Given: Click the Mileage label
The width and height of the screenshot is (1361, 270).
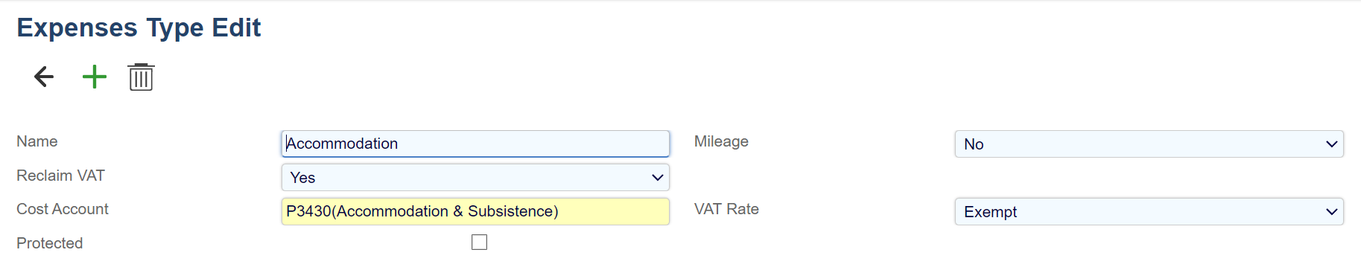Looking at the screenshot, I should click(721, 141).
